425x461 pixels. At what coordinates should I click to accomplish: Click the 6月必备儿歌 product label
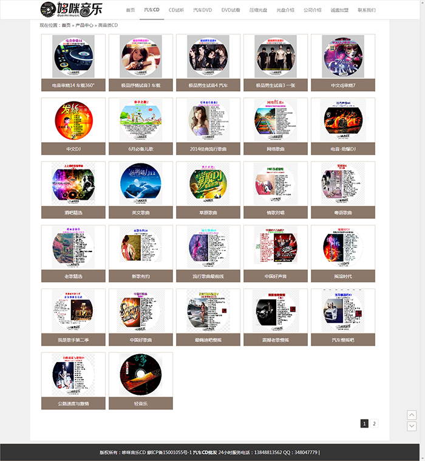pos(141,149)
